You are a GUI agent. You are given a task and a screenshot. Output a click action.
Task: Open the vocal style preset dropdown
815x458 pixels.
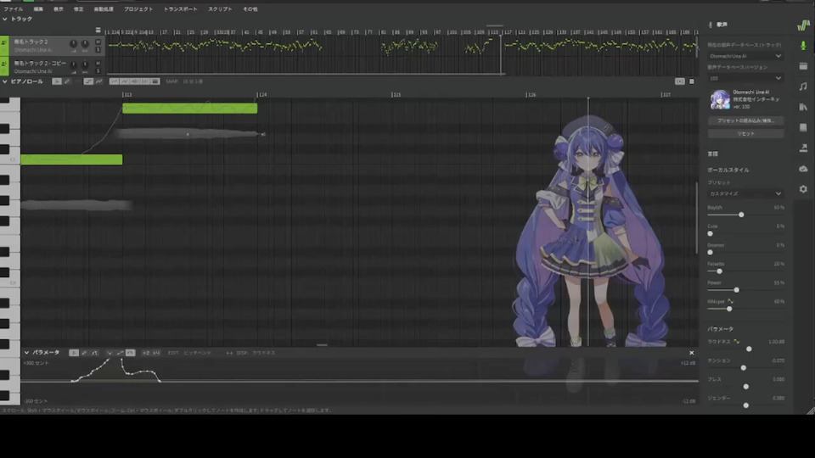(x=745, y=193)
